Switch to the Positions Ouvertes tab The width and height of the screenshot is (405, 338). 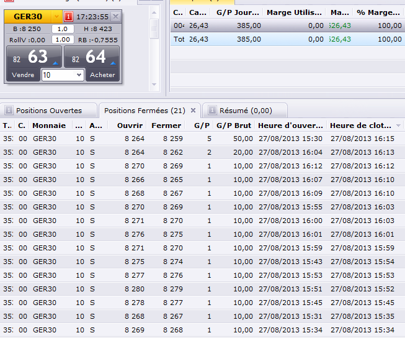tap(48, 111)
